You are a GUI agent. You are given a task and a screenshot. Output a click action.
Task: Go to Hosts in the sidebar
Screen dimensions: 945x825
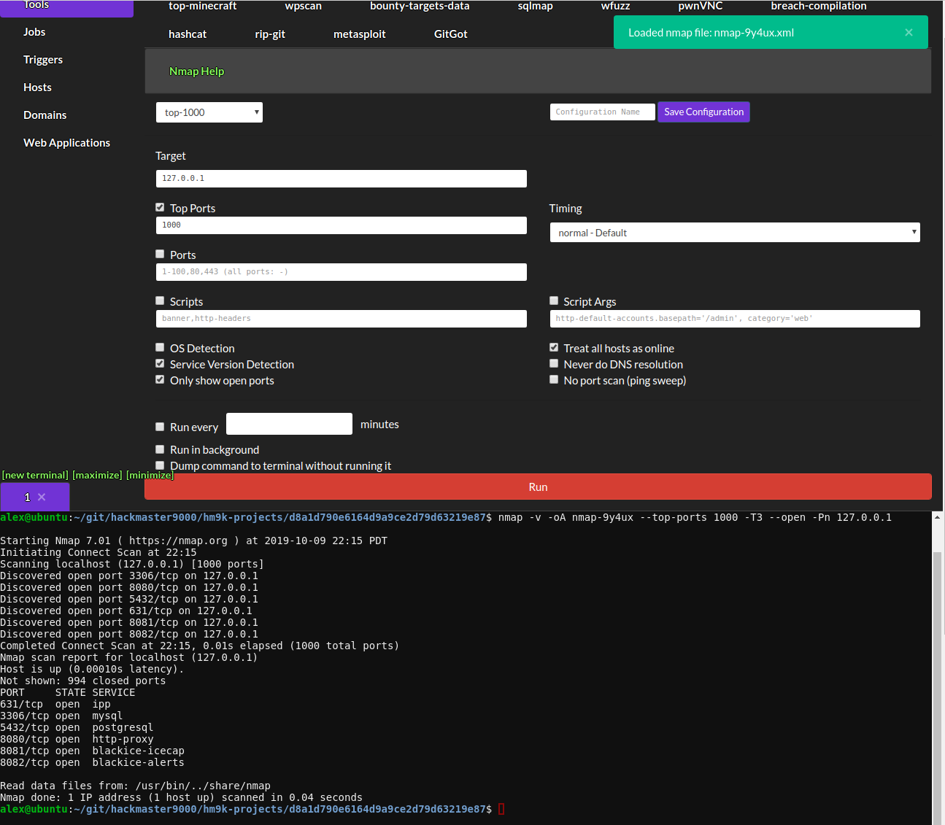coord(37,88)
